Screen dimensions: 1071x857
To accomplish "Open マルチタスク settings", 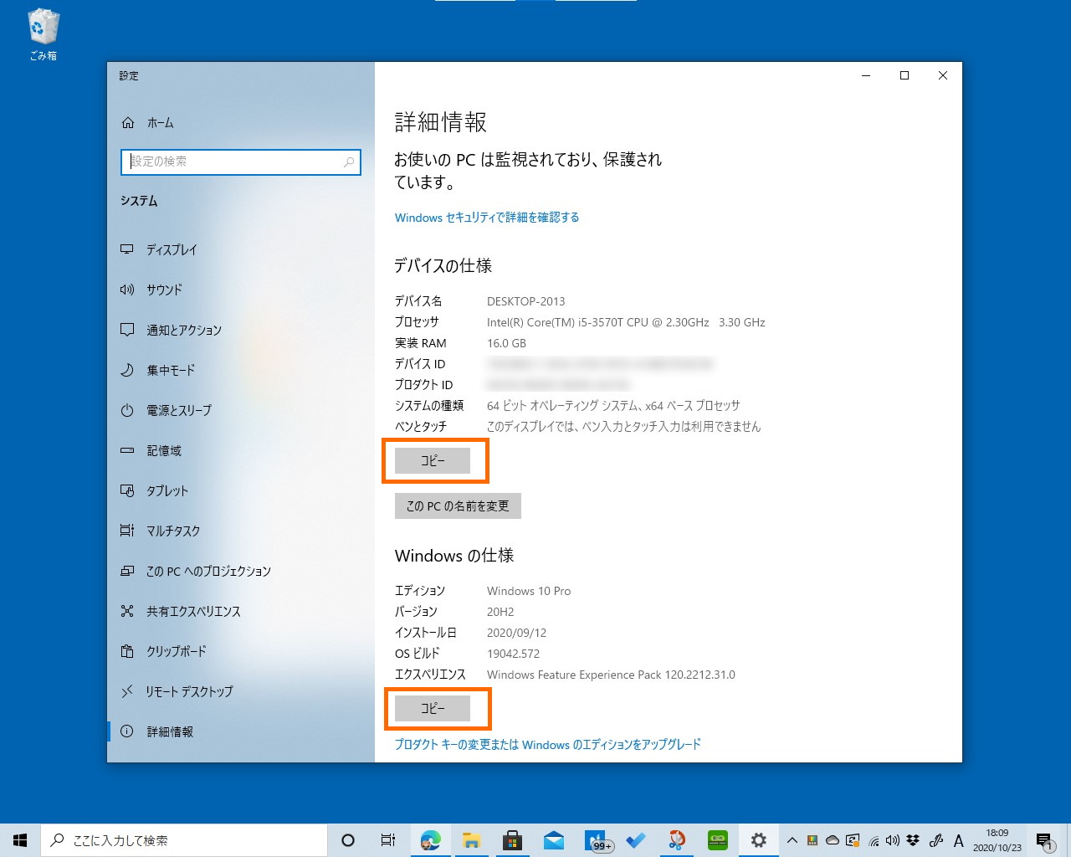I will tap(172, 531).
